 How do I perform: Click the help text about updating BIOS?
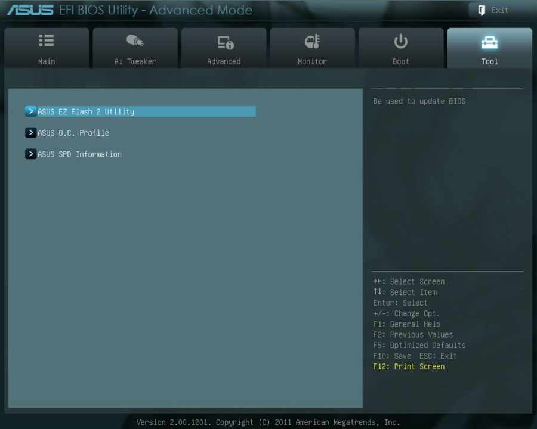pyautogui.click(x=419, y=101)
